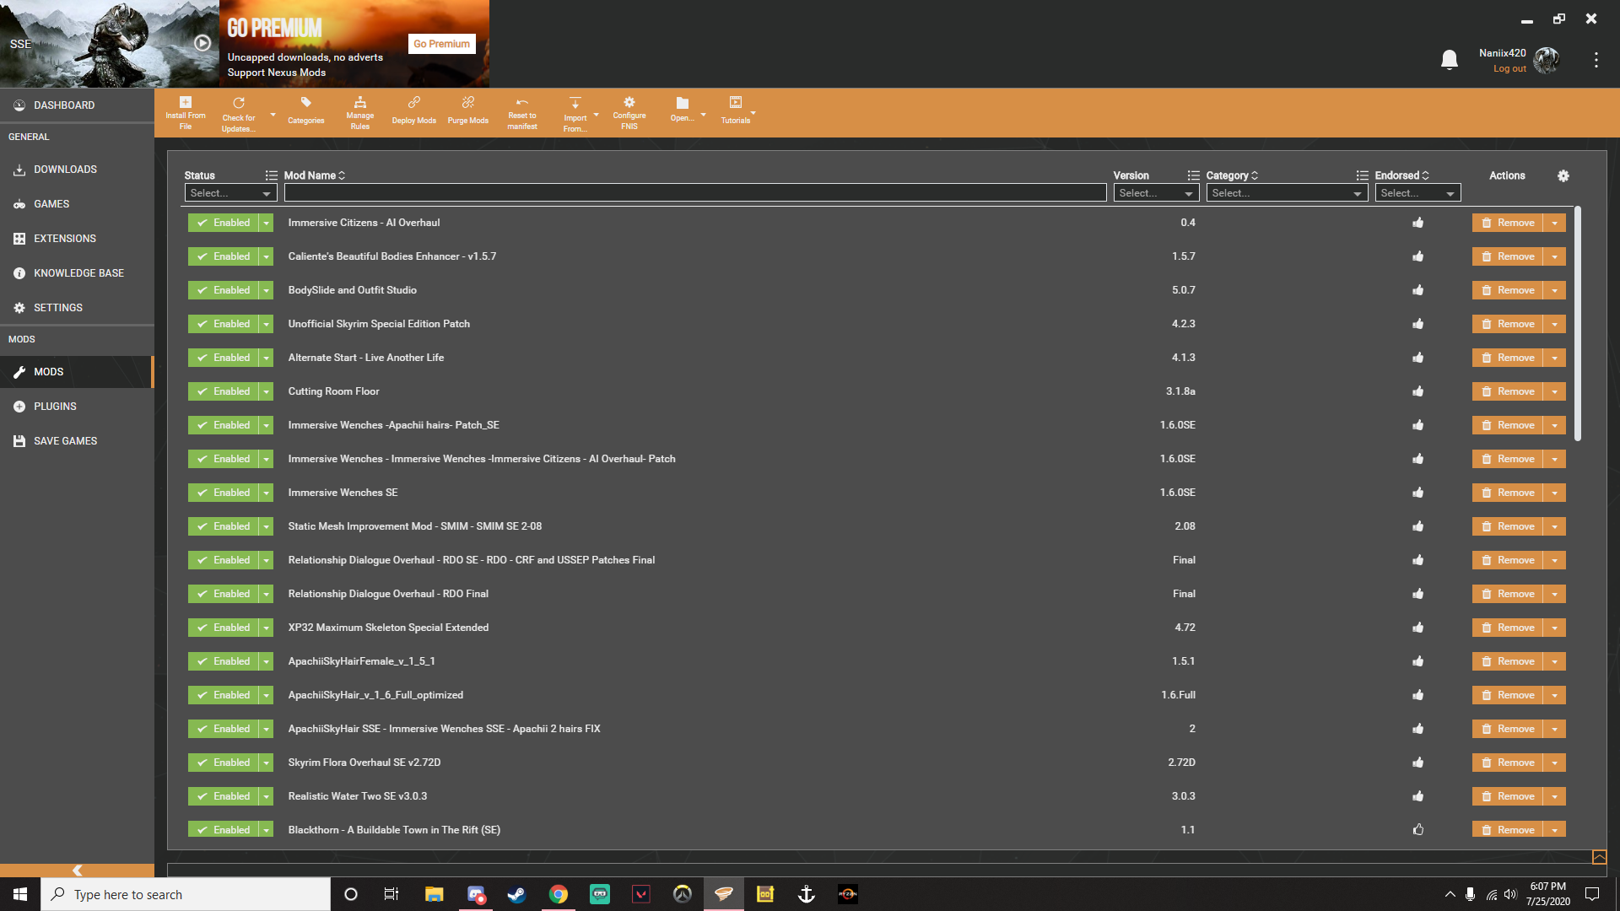Open table column settings gear
Image resolution: width=1620 pixels, height=911 pixels.
(x=1563, y=175)
